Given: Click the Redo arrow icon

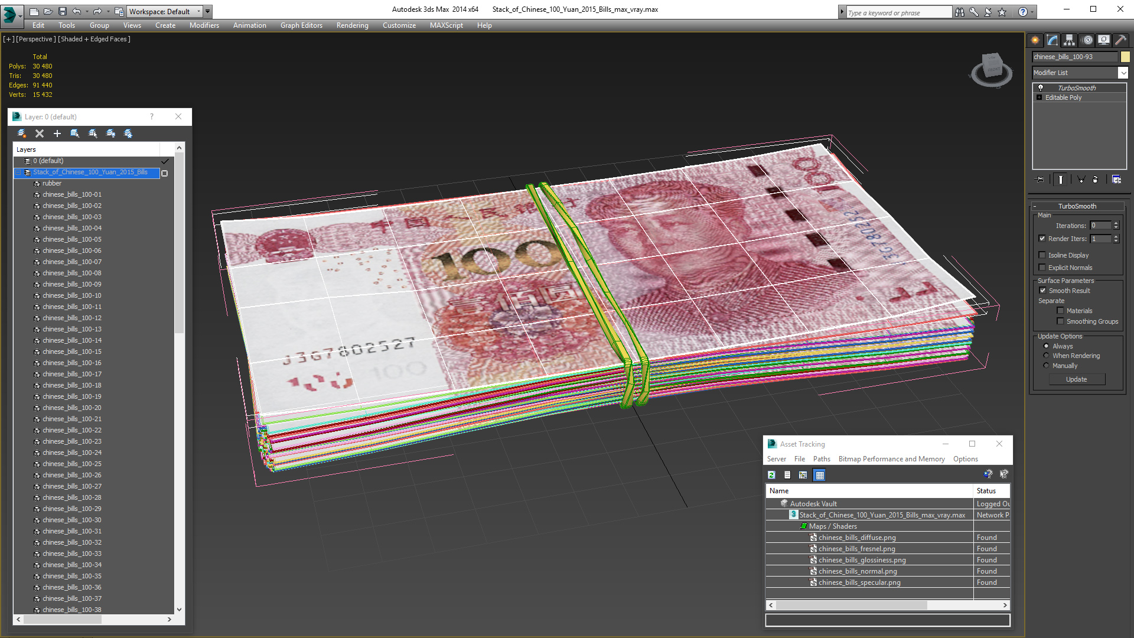Looking at the screenshot, I should tap(97, 11).
